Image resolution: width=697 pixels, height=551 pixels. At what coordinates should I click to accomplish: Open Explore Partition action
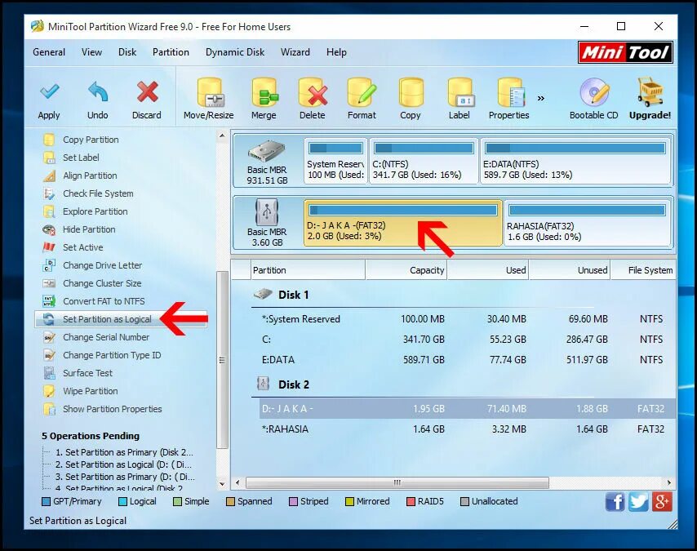point(95,211)
